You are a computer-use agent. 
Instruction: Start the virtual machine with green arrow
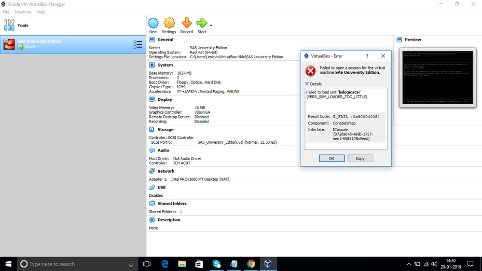coord(202,23)
